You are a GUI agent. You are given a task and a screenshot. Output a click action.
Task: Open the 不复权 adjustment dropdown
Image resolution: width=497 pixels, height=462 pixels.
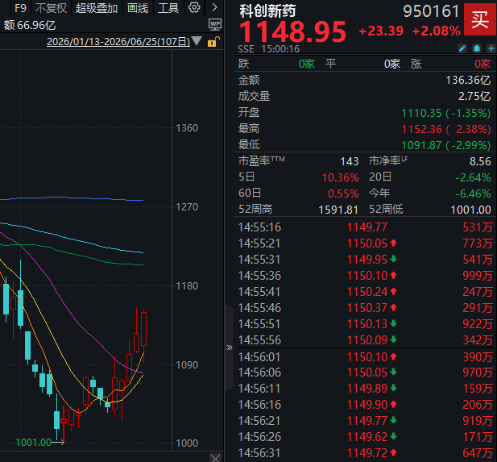coord(51,8)
